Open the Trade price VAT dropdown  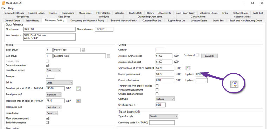pyautogui.click(x=54, y=107)
